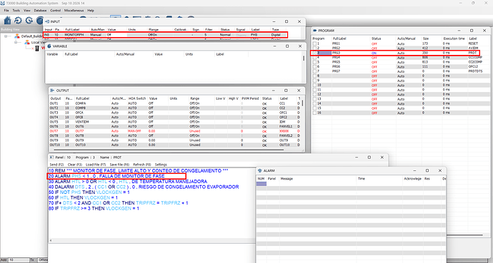Click the OUTPUT window title icon

tap(52, 91)
